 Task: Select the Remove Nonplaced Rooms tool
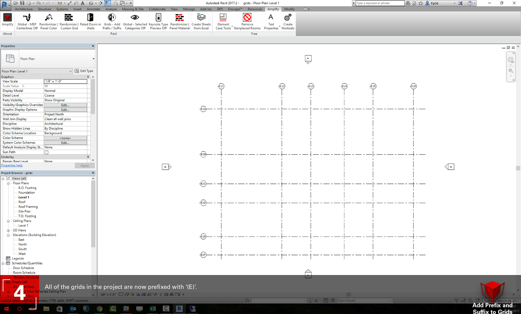pos(247,21)
